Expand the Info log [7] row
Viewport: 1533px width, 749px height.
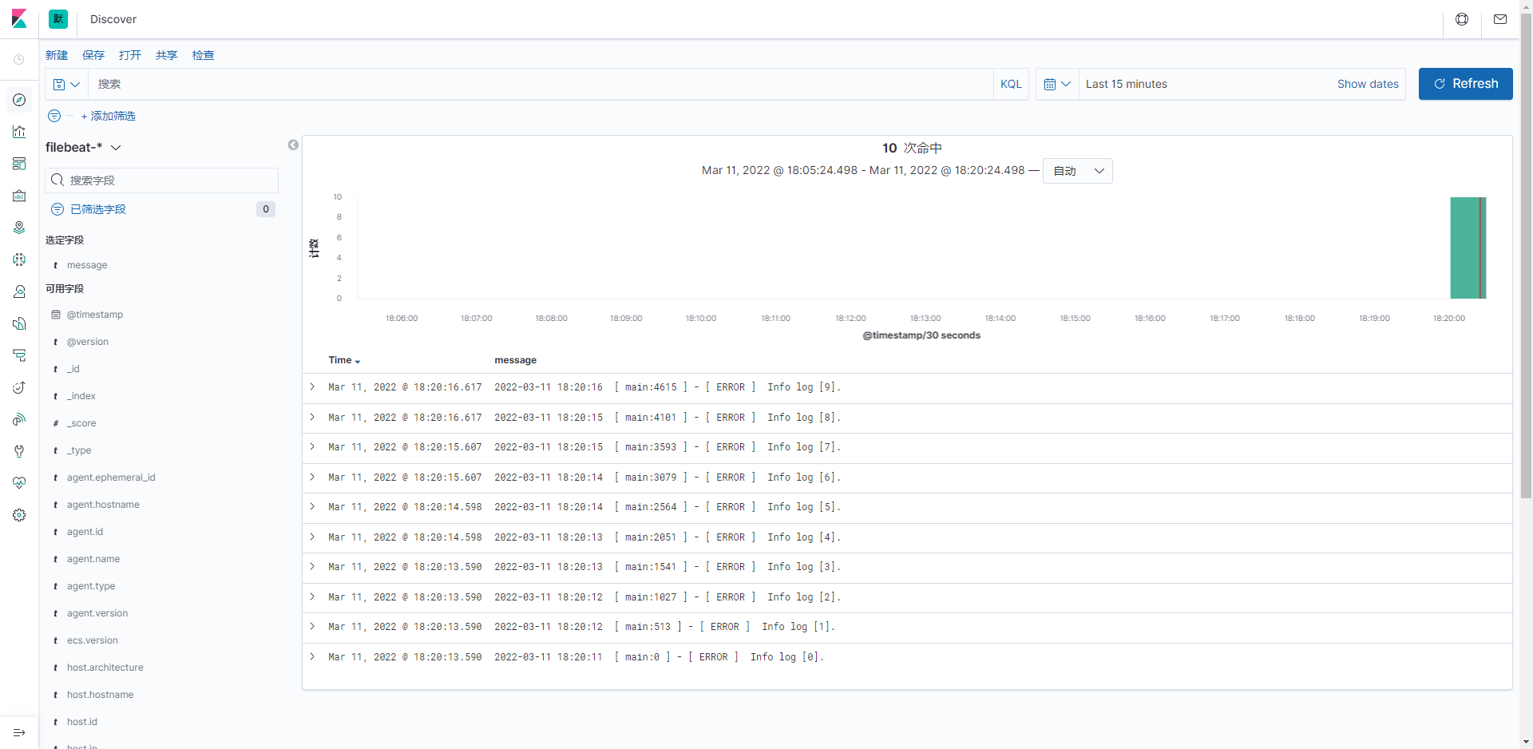[312, 446]
